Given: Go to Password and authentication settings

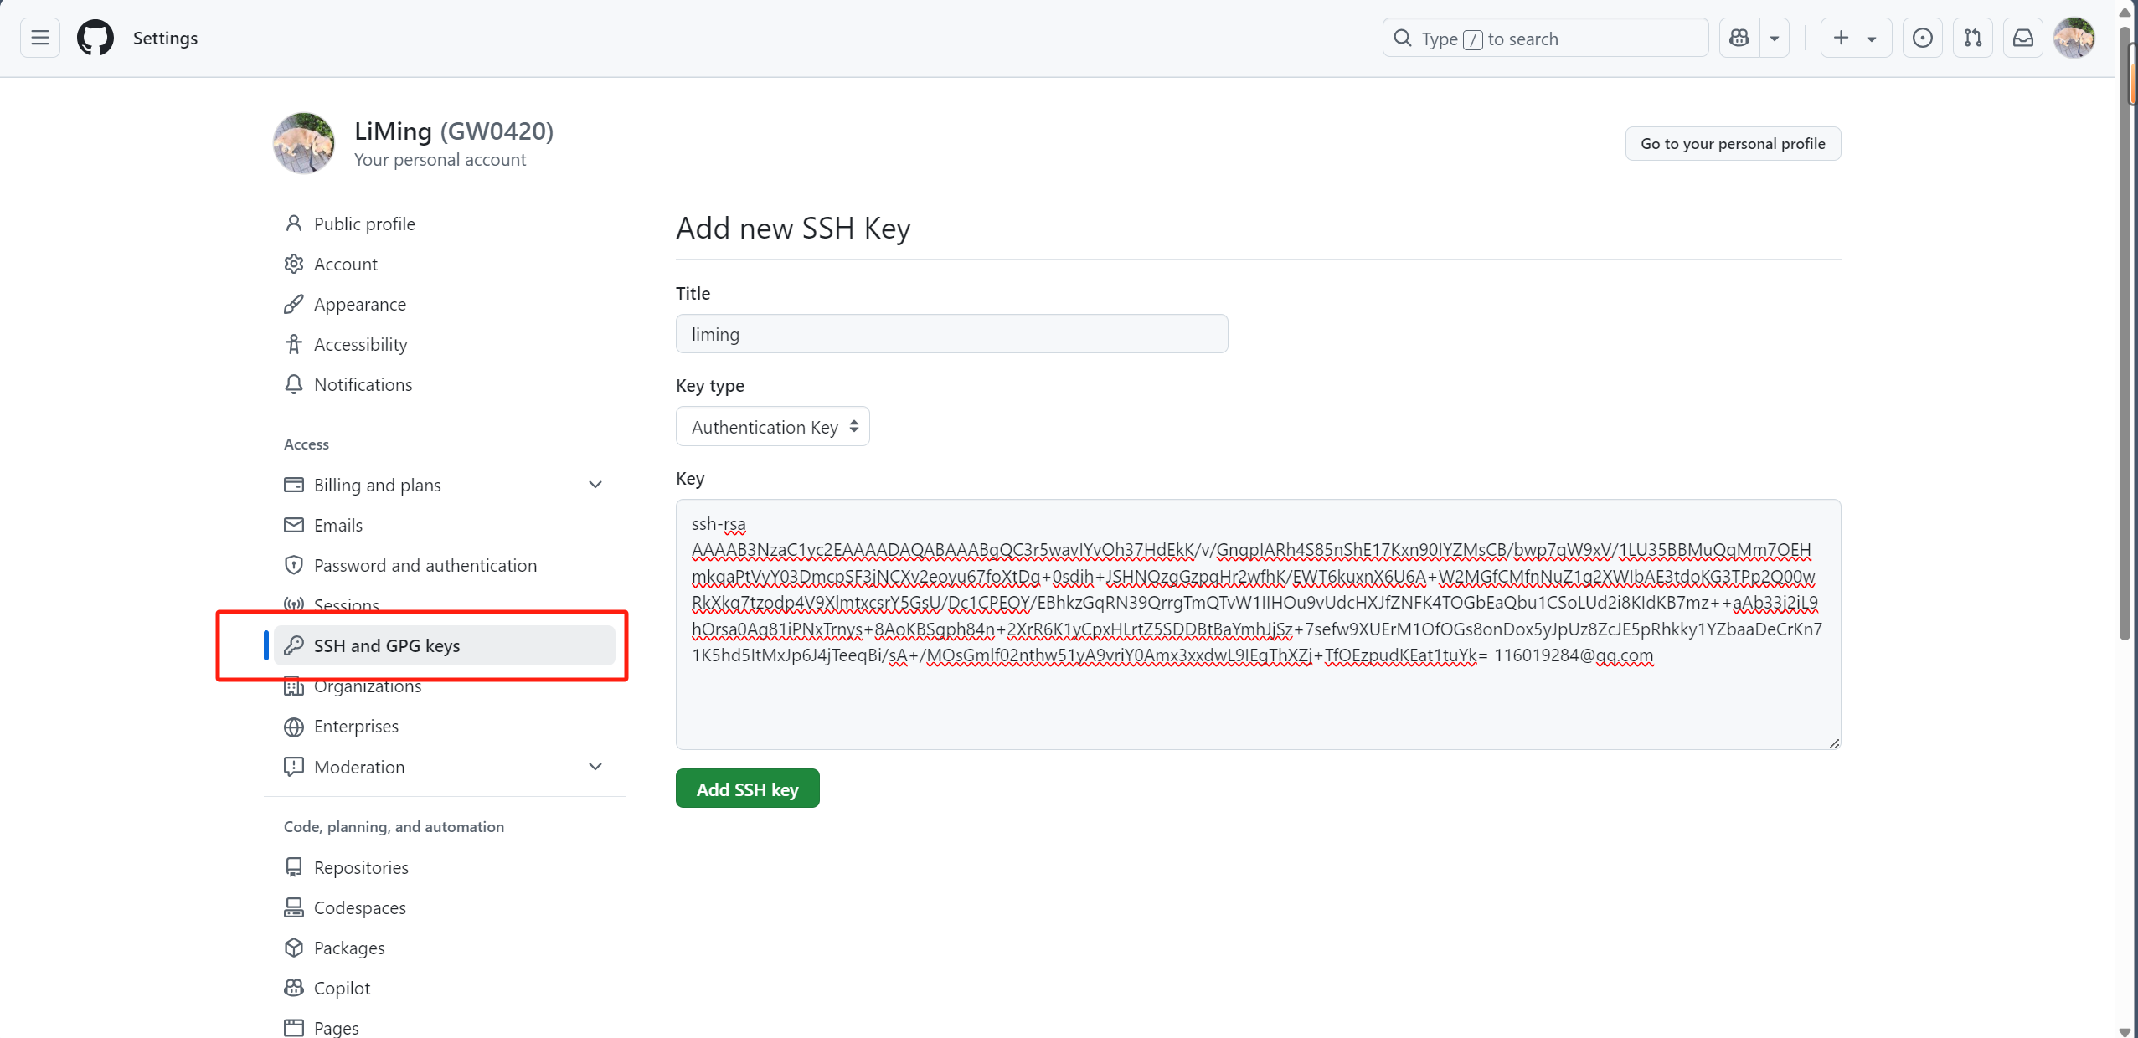Looking at the screenshot, I should [425, 565].
